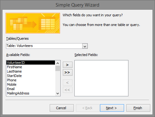The width and height of the screenshot is (155, 117).
Task: Click the Available Fields scroll up arrow
Action: pyautogui.click(x=57, y=63)
